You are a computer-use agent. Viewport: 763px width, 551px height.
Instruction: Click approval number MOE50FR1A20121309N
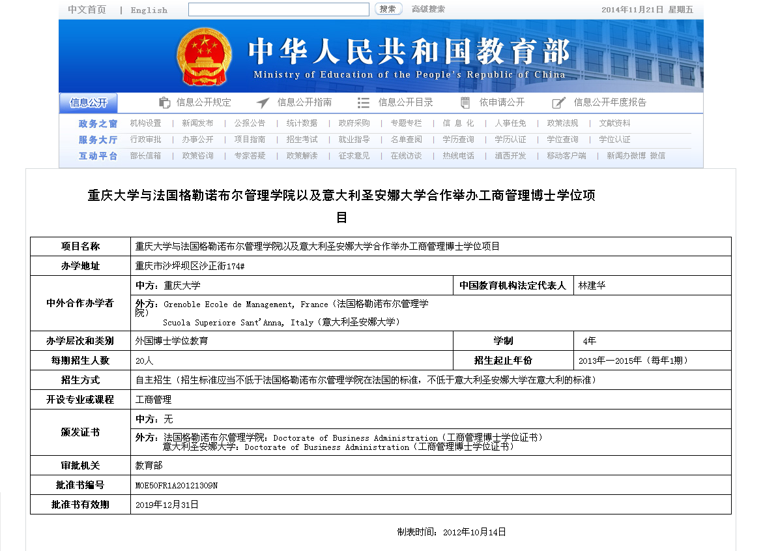(176, 486)
